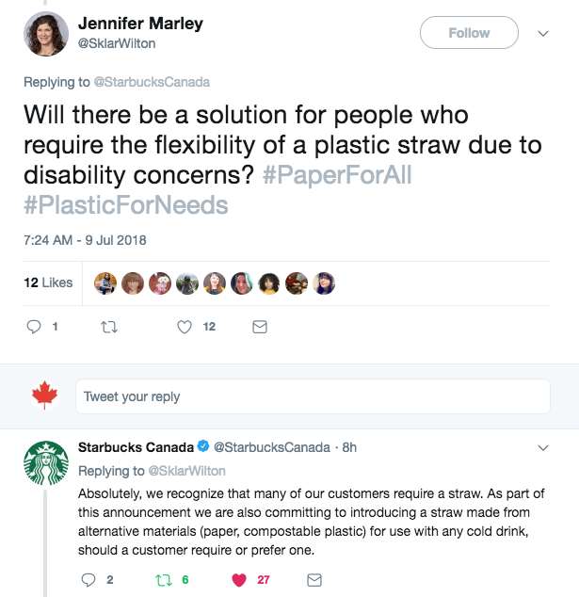Viewport: 579px width, 597px height.
Task: Follow Jennifer Marley
Action: click(x=469, y=33)
